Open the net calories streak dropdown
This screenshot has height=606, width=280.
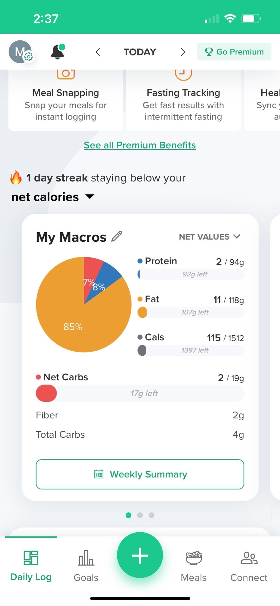(89, 197)
